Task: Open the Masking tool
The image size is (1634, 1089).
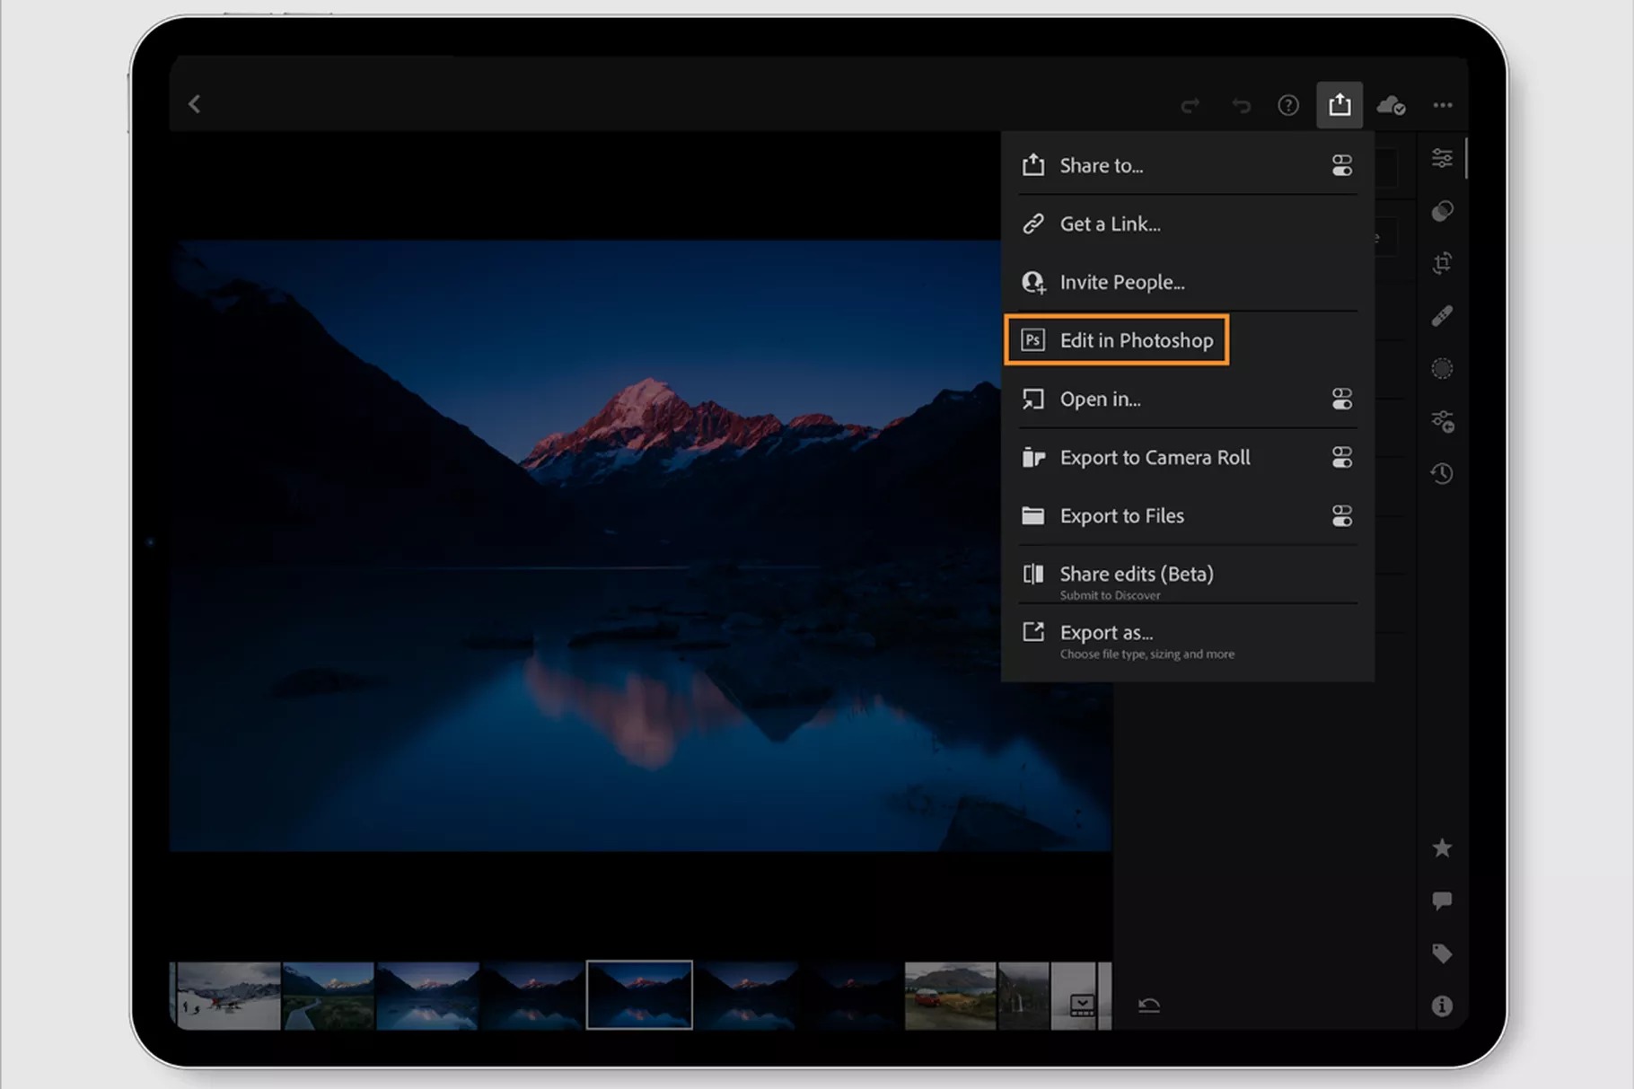Action: coord(1442,368)
